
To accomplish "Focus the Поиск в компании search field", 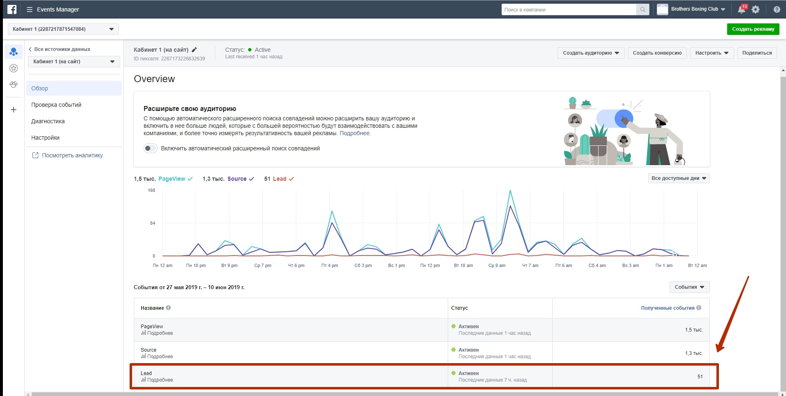I will tap(569, 9).
